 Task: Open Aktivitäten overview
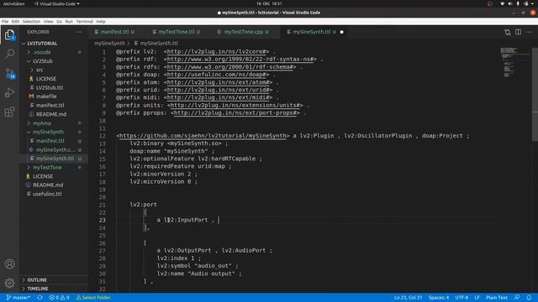13,3
